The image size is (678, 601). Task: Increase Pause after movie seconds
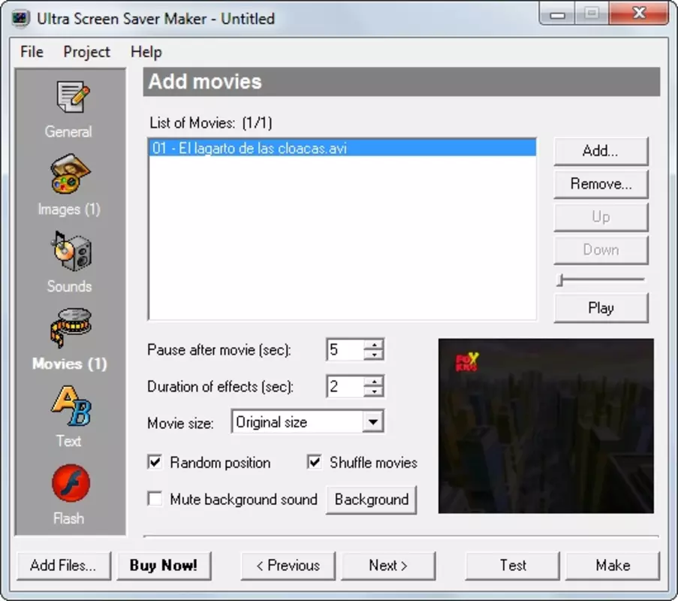click(x=374, y=344)
